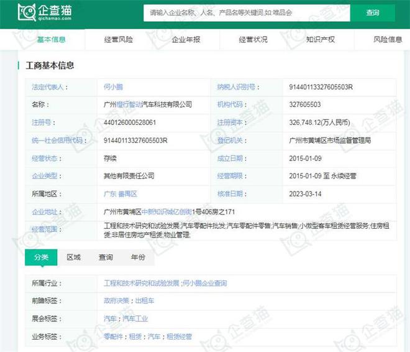Click the 核准日期 label
Screen dimensions: 410x352
[x=230, y=194]
